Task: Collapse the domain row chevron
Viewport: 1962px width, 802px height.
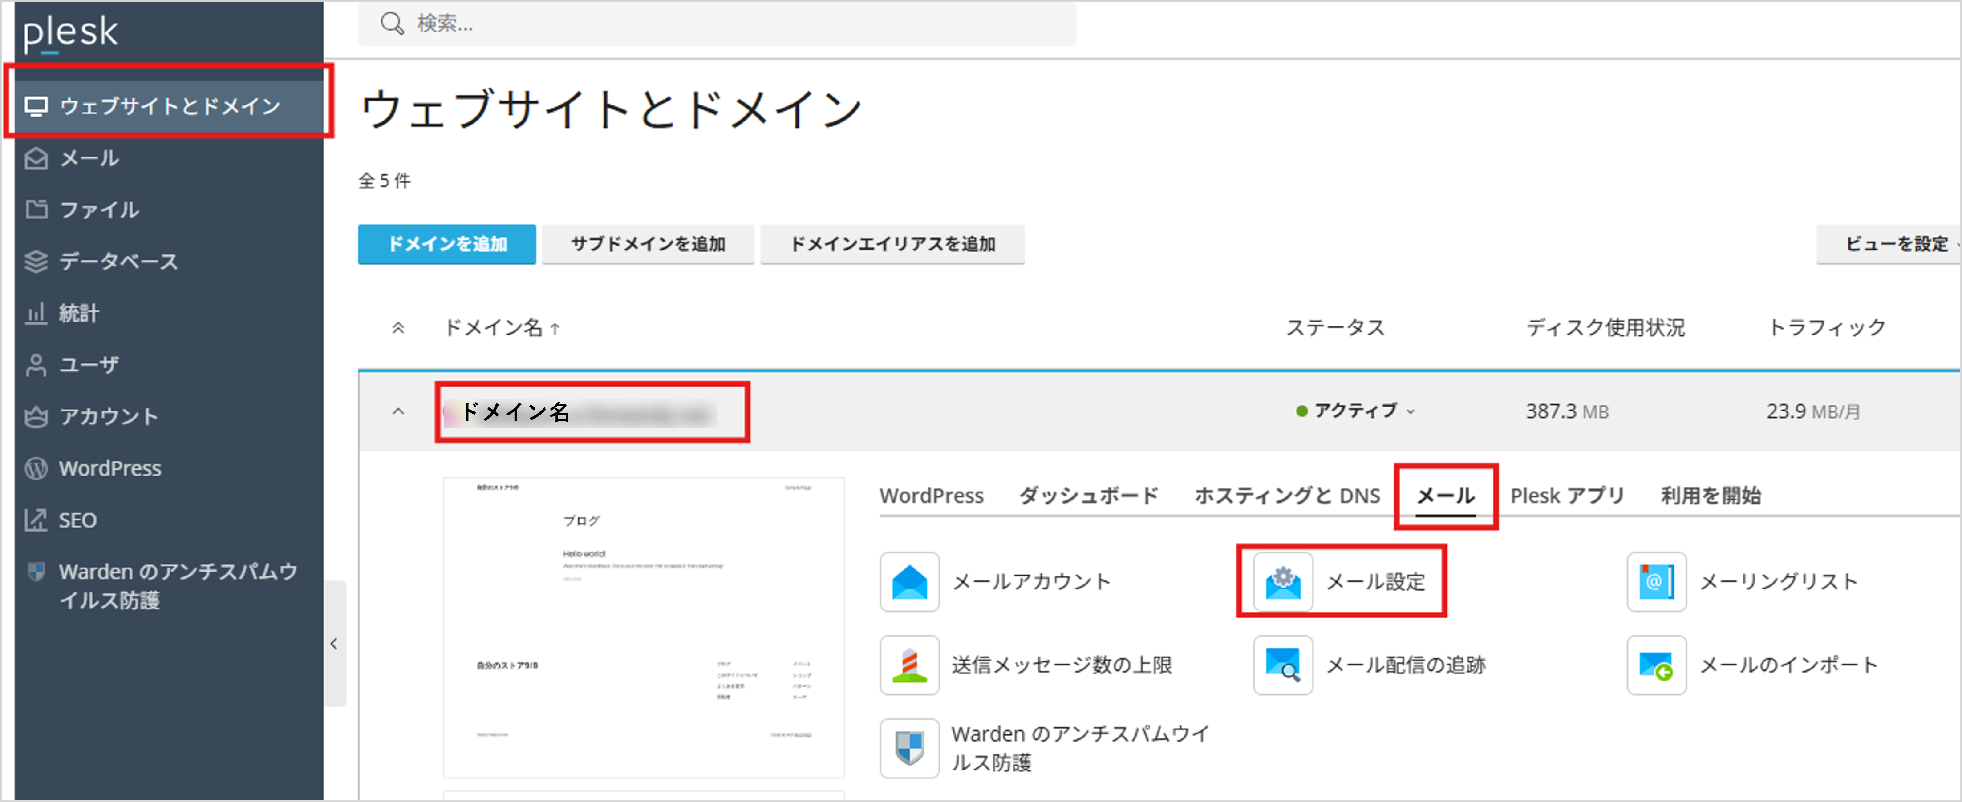Action: coord(397,411)
